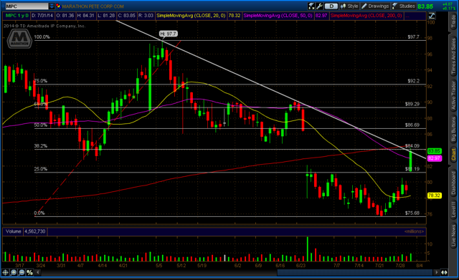Screen dimensions: 459x280
Task: Click the scroll-left arrow on the time axis
Action: click(x=38, y=272)
